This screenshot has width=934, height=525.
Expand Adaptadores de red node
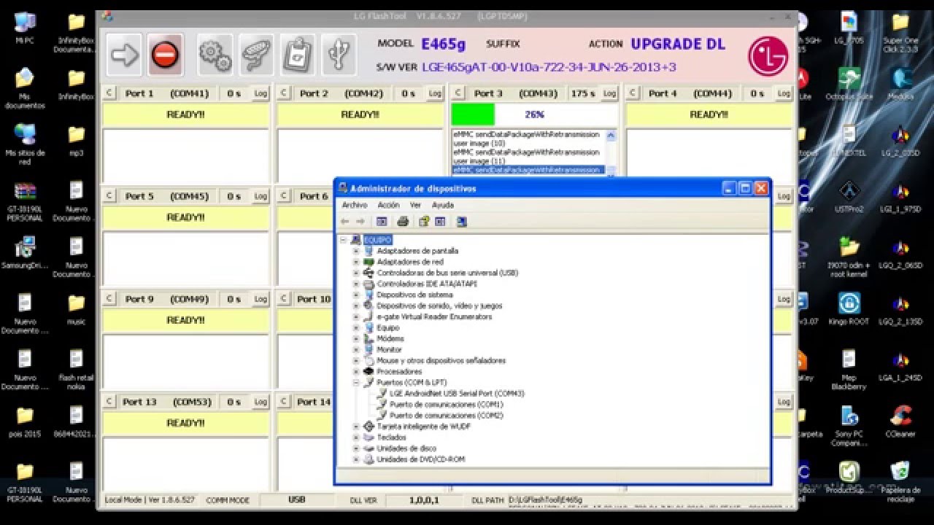tap(356, 262)
